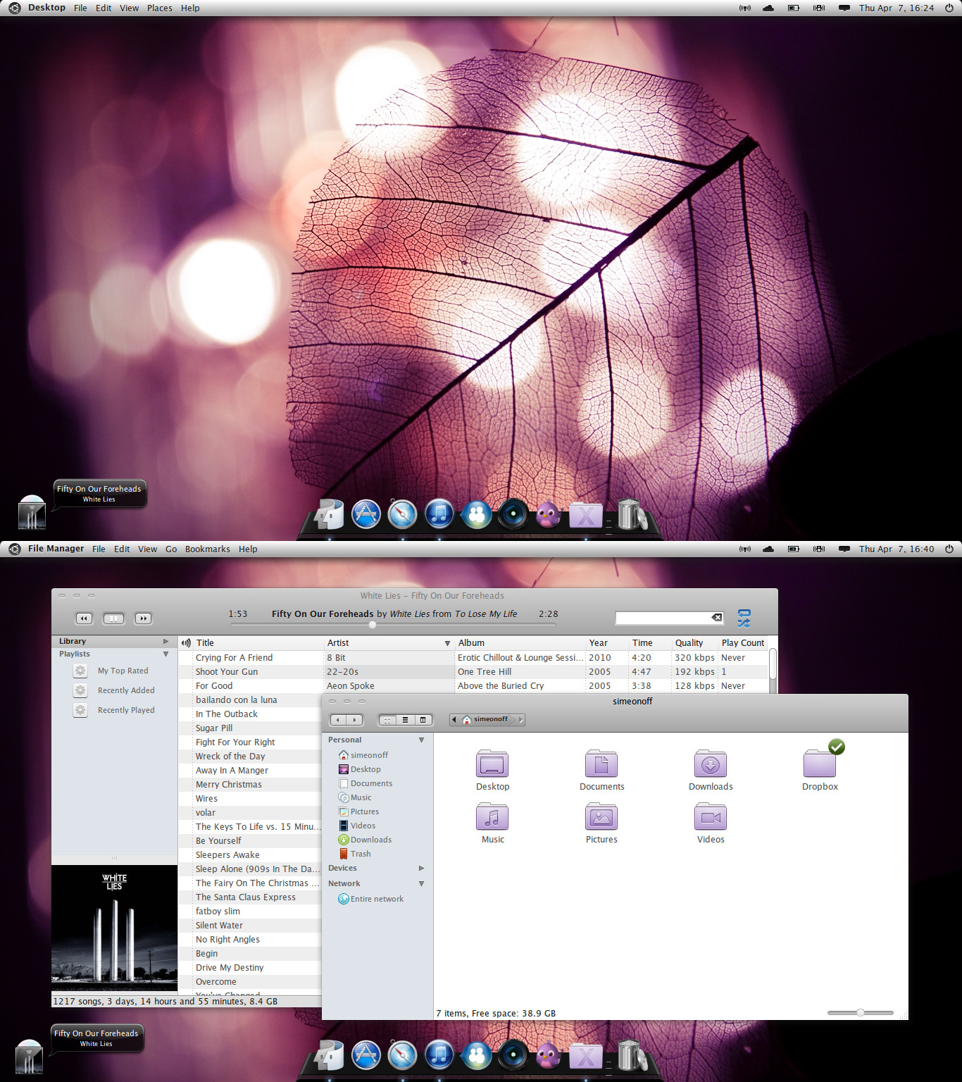Click path bar right scroll arrow
This screenshot has height=1082, width=962.
point(521,719)
